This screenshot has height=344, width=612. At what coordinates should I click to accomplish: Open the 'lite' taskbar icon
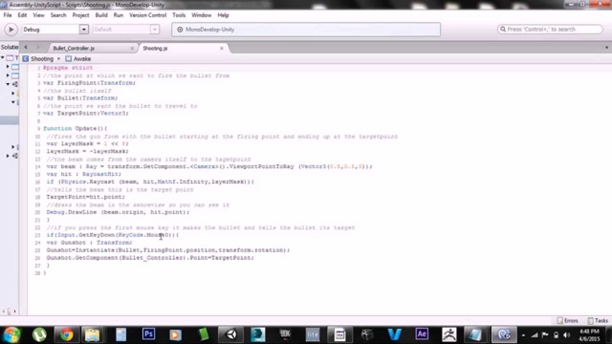[x=313, y=334]
